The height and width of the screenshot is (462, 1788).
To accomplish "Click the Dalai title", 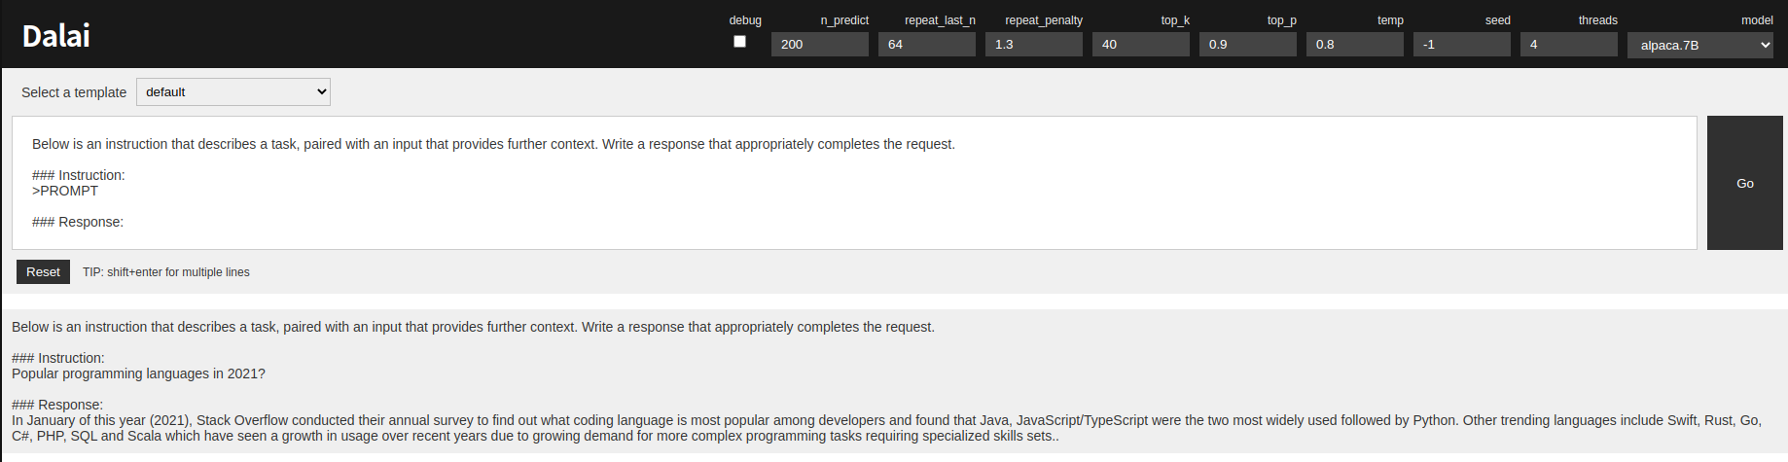I will coord(56,36).
